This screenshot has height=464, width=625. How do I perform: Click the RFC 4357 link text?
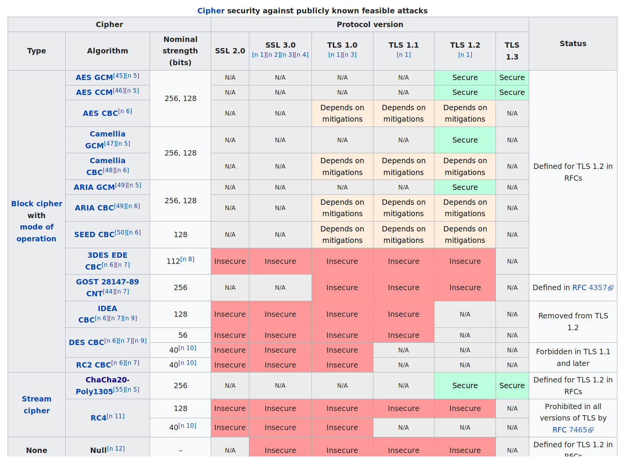[589, 288]
